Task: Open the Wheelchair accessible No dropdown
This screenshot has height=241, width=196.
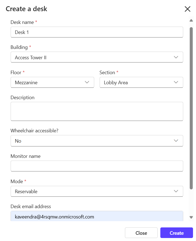Action: [x=97, y=141]
